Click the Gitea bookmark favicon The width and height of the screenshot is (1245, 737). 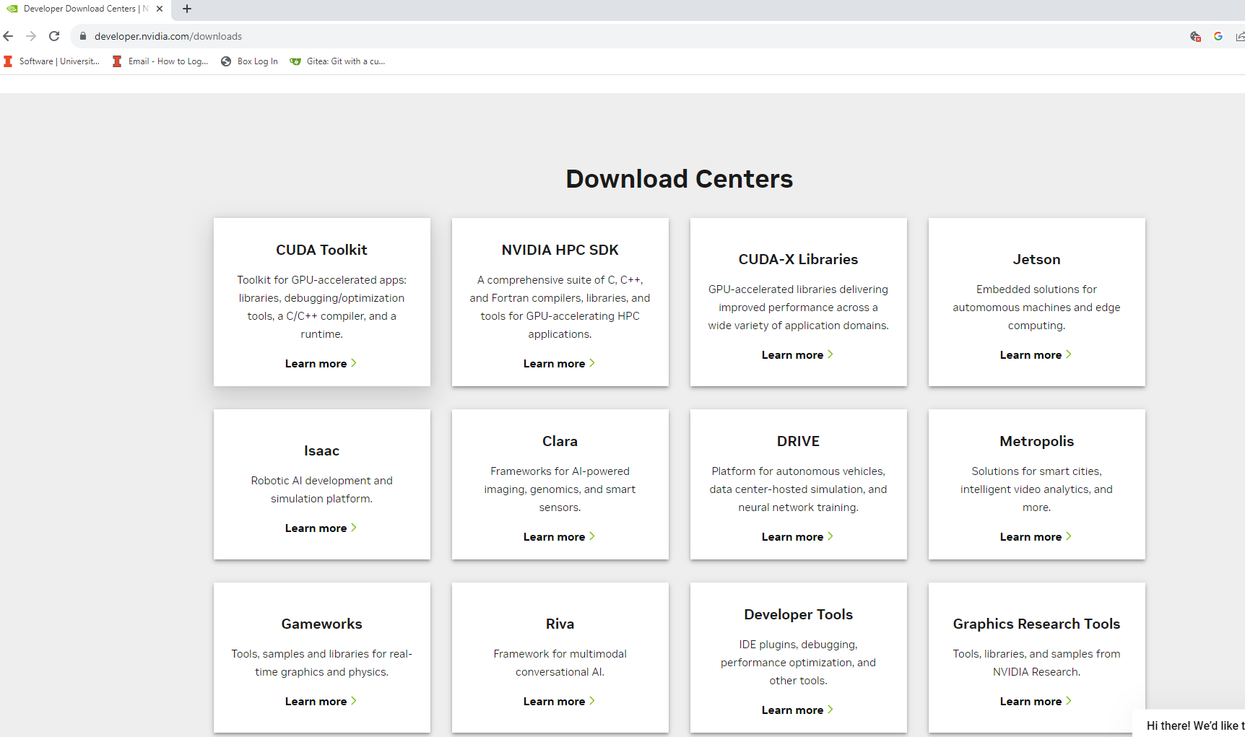[295, 61]
